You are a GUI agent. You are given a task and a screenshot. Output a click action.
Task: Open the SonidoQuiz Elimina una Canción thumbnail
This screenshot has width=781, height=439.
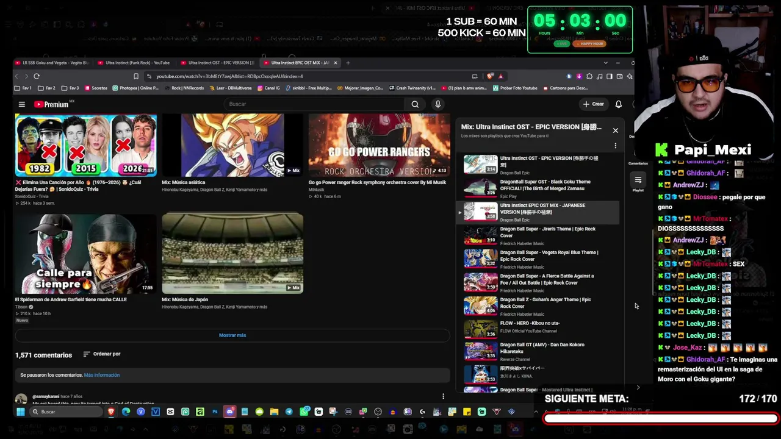coord(85,145)
